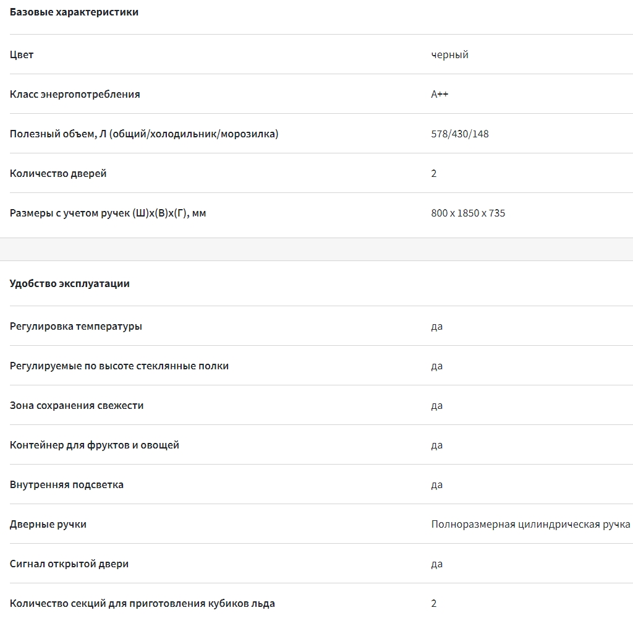Select the 'A++' energy class value
Image resolution: width=633 pixels, height=618 pixels.
coord(440,94)
